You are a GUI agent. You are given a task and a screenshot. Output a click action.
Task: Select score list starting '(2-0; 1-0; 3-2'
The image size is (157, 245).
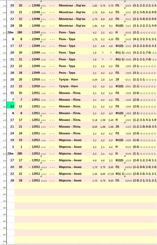pyautogui.click(x=145, y=174)
